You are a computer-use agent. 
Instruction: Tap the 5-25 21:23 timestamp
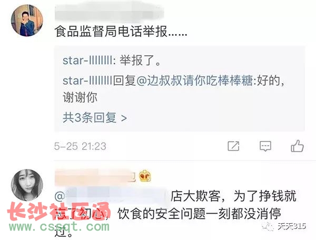point(80,146)
